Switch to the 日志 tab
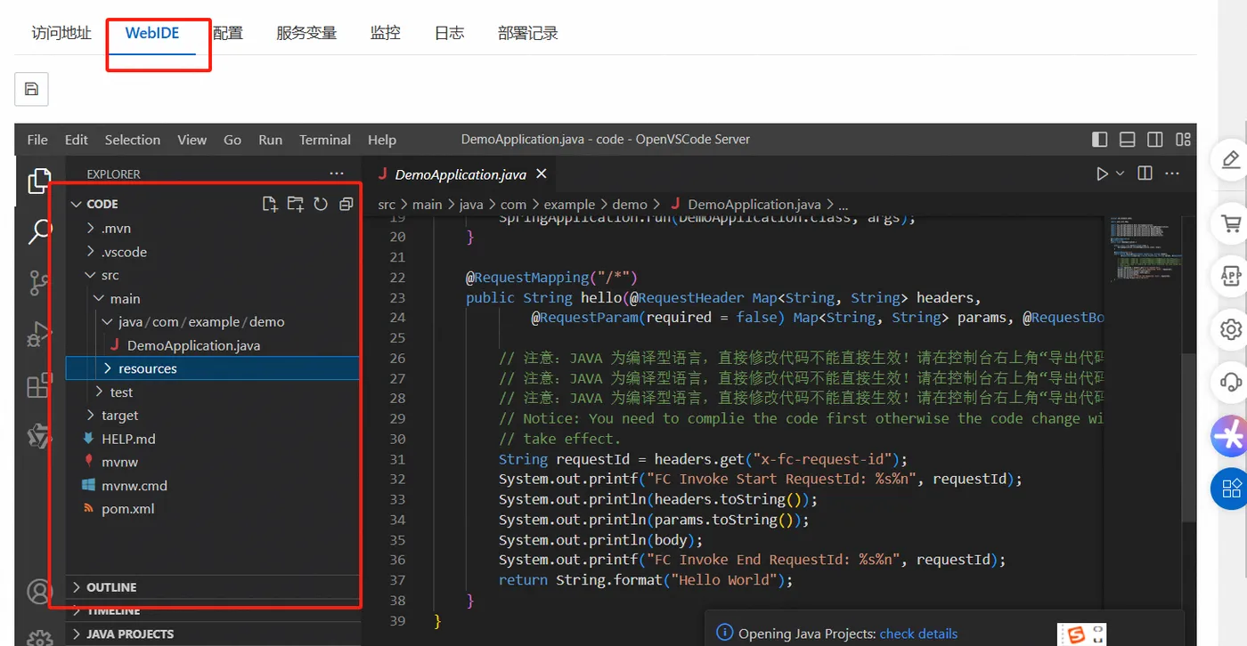Screen dimensions: 1247x646 (x=449, y=33)
